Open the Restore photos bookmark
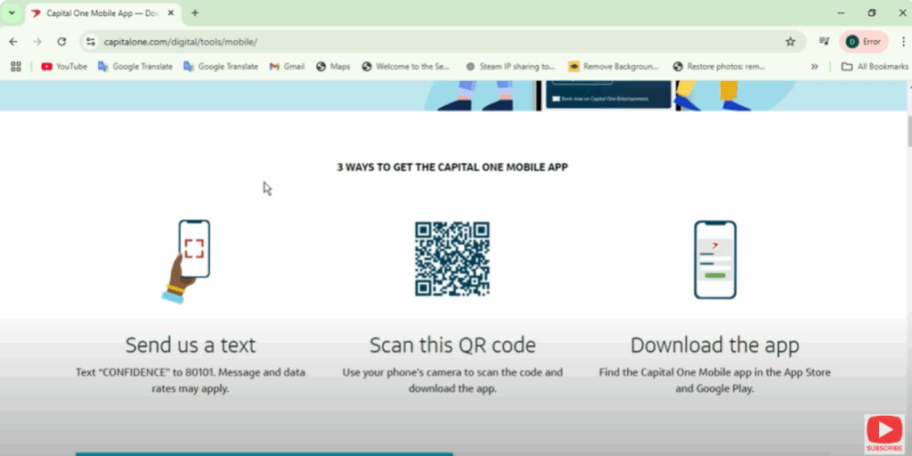The width and height of the screenshot is (912, 456). (x=719, y=66)
